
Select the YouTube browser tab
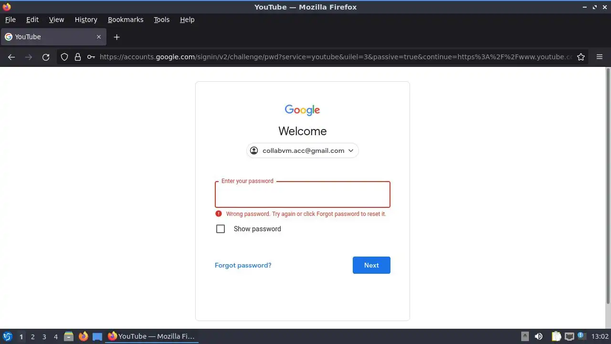(53, 37)
